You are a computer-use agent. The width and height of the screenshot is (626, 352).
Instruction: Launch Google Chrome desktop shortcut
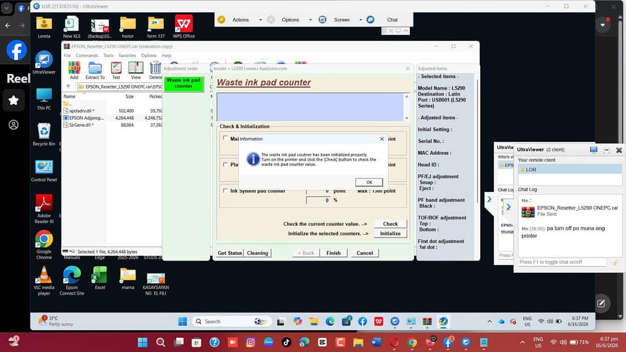tap(44, 246)
